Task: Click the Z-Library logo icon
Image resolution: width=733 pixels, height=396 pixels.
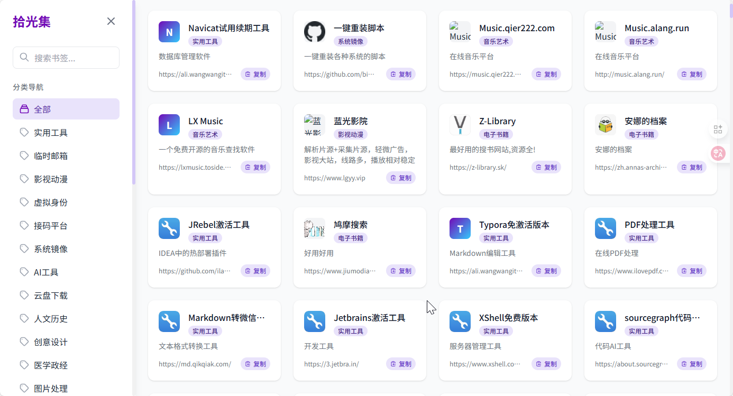Action: [x=460, y=125]
